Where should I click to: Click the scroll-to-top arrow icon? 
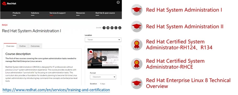118,2
